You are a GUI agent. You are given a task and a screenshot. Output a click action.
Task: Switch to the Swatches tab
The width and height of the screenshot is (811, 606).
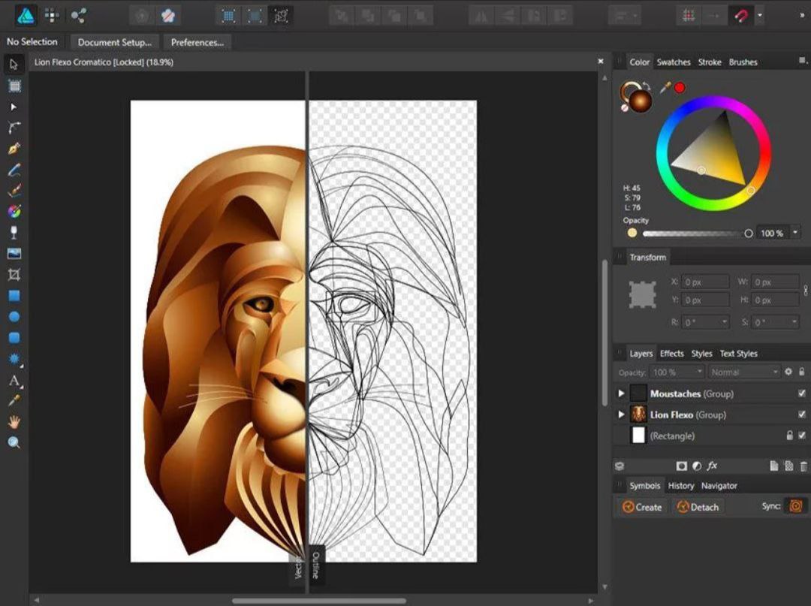click(674, 62)
